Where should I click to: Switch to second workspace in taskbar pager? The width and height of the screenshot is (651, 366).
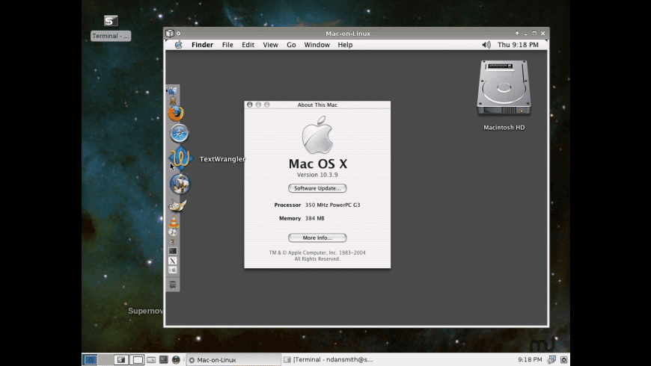coord(105,360)
